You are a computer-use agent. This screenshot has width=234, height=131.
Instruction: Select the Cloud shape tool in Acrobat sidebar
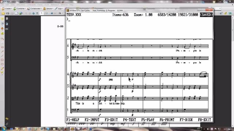[2, 47]
